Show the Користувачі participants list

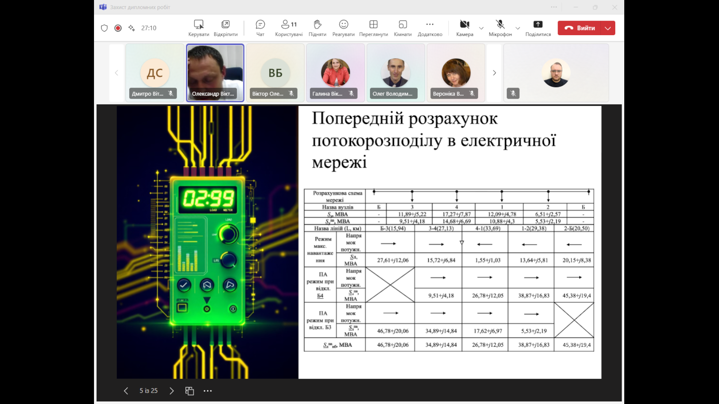(288, 28)
